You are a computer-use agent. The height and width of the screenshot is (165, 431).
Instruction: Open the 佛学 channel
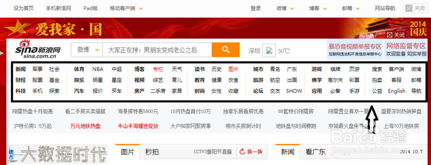[x=317, y=80]
